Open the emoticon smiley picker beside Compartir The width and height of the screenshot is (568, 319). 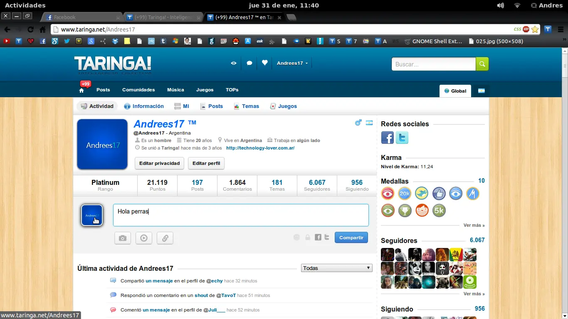pos(296,237)
